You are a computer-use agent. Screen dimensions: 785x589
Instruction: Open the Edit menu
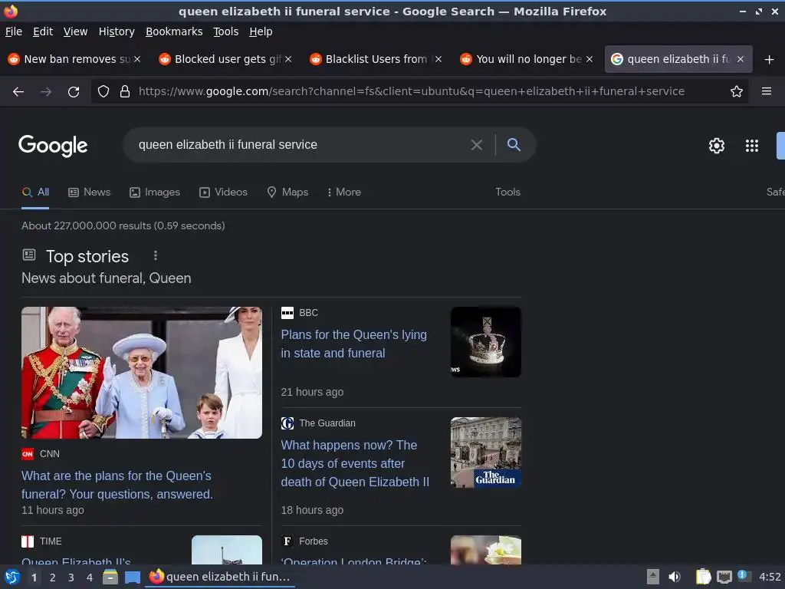point(43,31)
